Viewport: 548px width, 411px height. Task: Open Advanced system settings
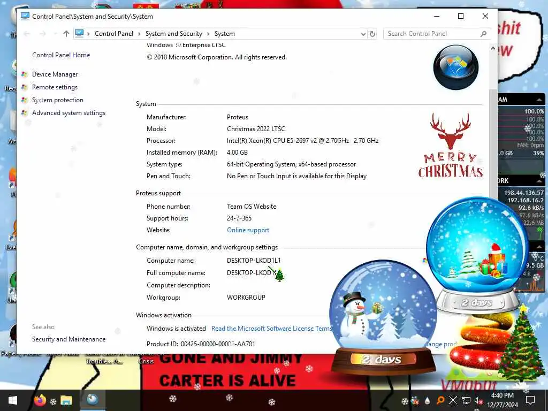pyautogui.click(x=68, y=113)
